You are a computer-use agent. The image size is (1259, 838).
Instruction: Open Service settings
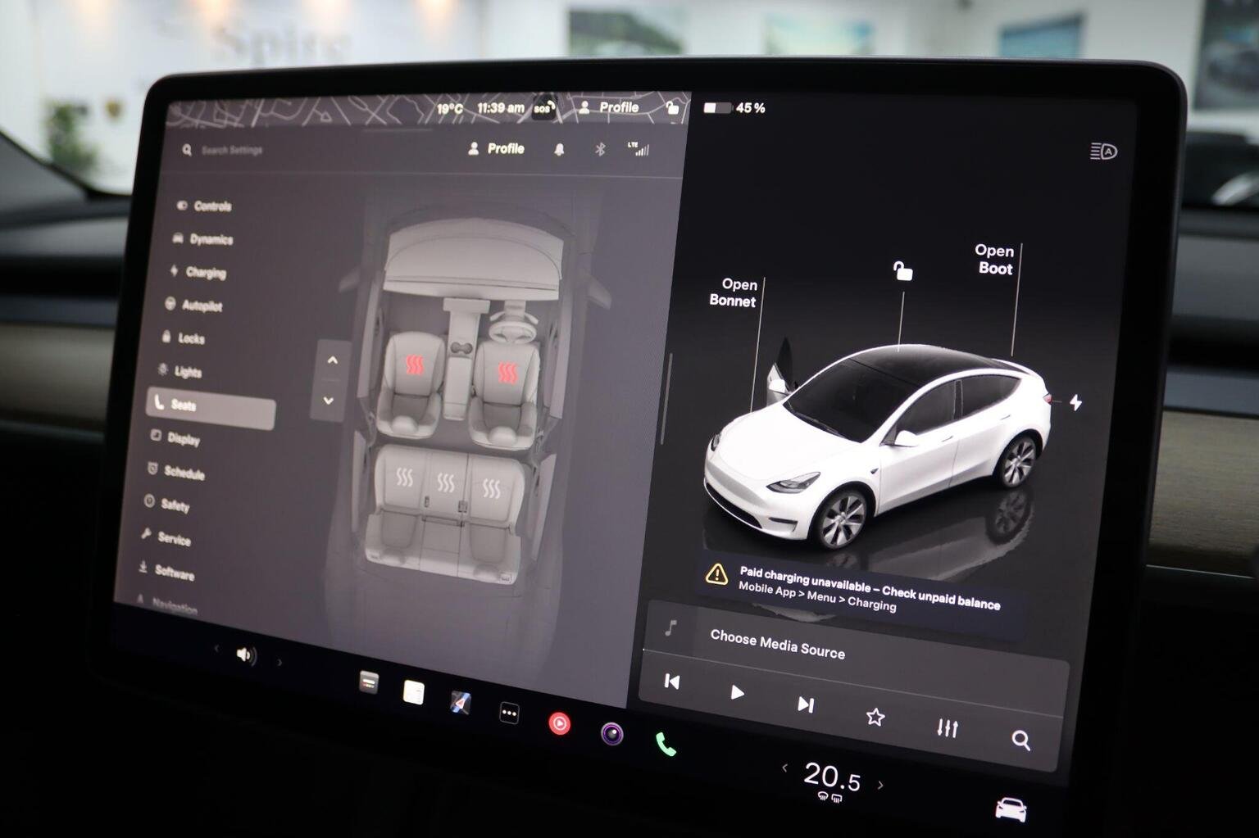(165, 537)
